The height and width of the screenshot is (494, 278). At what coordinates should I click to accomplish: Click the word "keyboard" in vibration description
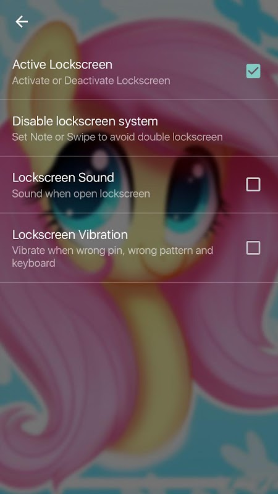(x=34, y=263)
